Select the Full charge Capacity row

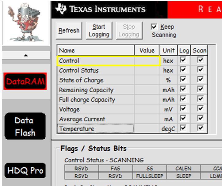click(96, 100)
